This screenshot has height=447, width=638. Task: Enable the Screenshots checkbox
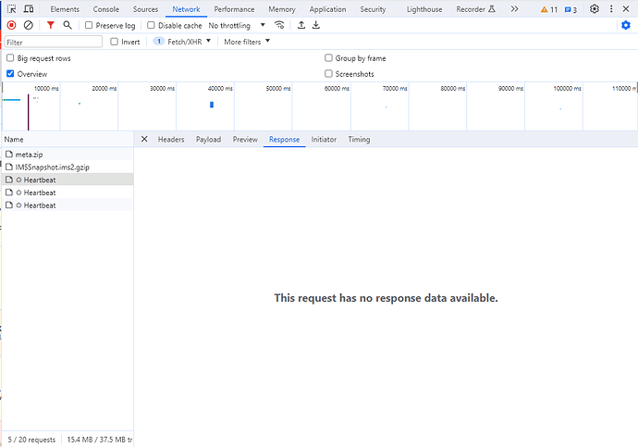[x=328, y=74]
